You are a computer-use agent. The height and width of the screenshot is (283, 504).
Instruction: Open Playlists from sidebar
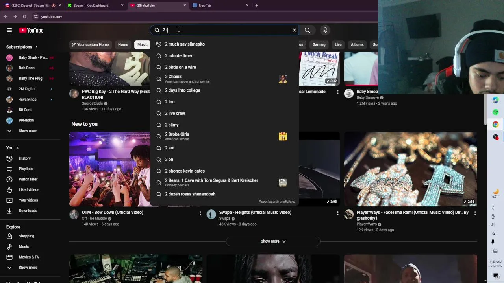pos(30,169)
